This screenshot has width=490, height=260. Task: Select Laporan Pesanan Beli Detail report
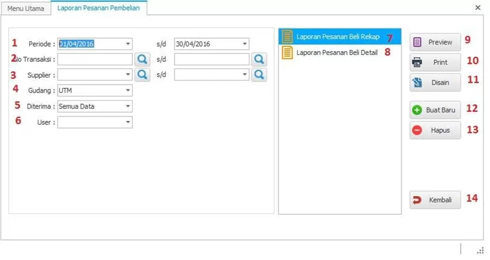click(x=336, y=52)
